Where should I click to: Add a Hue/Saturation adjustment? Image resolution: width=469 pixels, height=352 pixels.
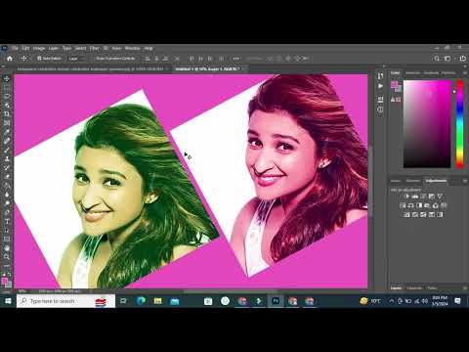[x=403, y=205]
